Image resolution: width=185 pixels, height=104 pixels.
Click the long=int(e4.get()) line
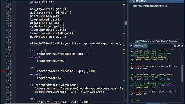coord(45,19)
